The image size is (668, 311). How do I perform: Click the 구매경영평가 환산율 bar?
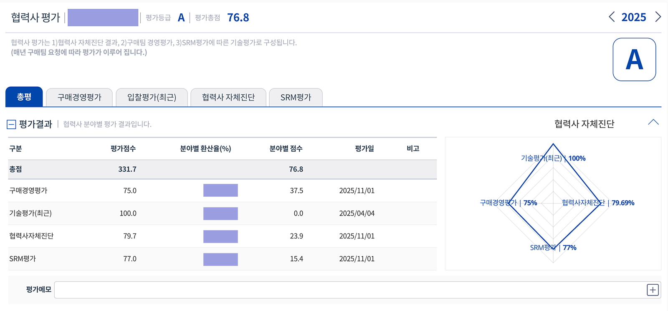220,191
